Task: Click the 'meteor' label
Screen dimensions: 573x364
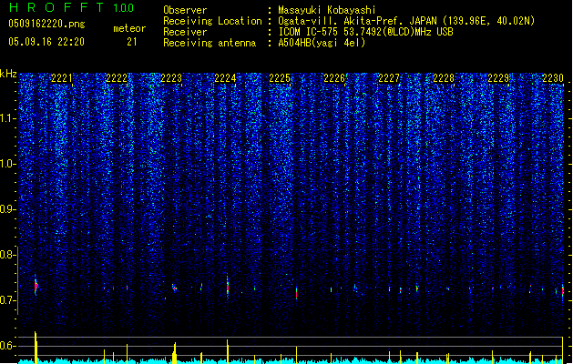Action: point(129,28)
